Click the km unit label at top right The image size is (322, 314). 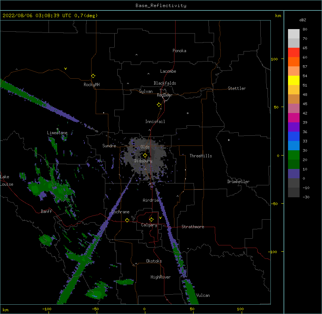click(x=278, y=16)
